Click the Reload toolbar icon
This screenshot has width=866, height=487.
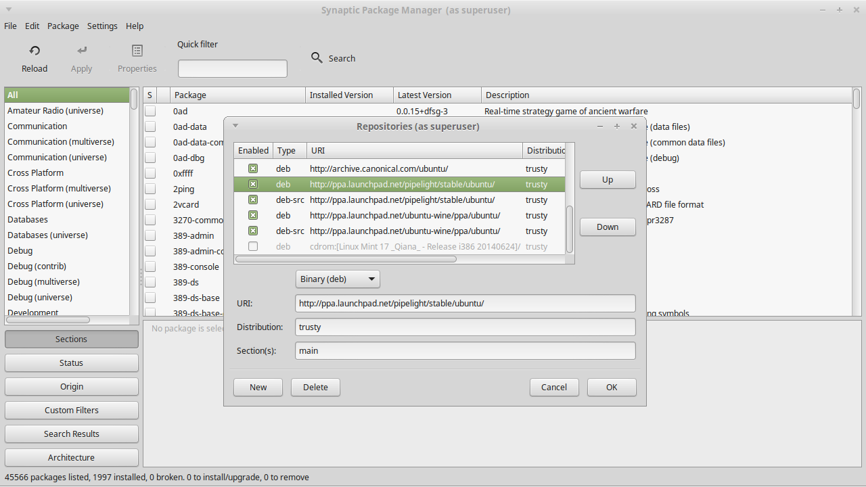pyautogui.click(x=35, y=51)
